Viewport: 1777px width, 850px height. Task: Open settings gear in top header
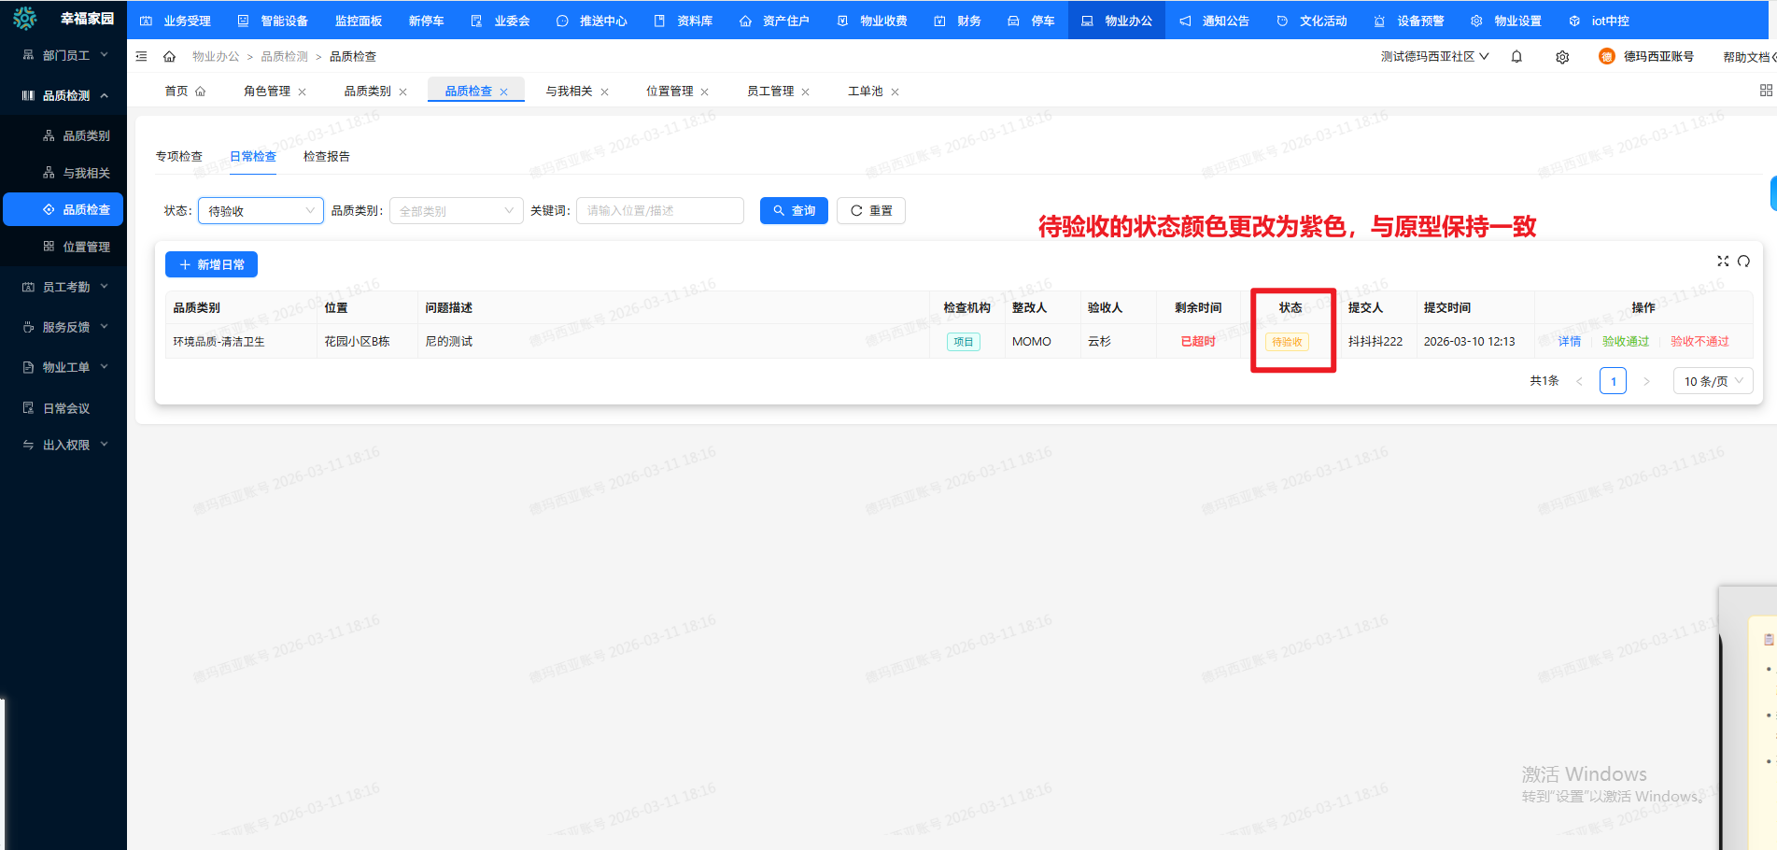1562,57
